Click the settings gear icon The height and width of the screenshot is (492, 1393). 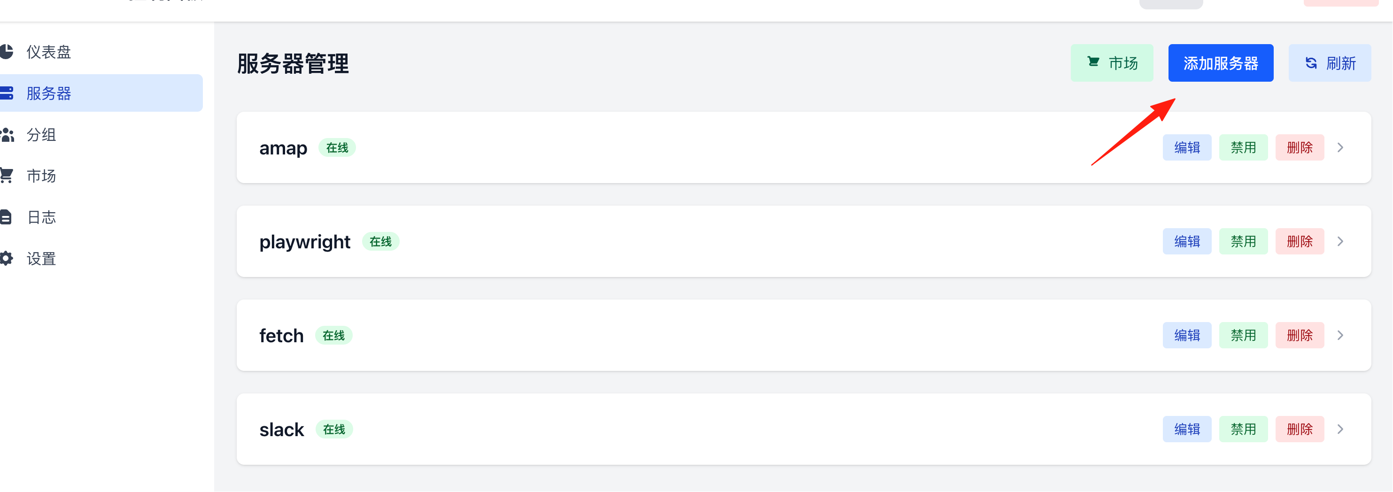coord(6,258)
